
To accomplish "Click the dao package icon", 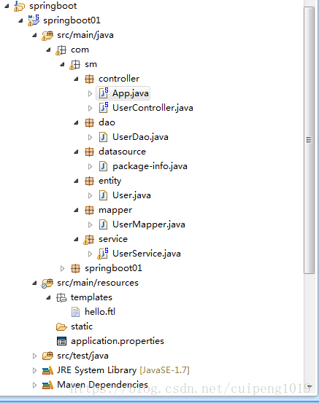I will point(89,122).
